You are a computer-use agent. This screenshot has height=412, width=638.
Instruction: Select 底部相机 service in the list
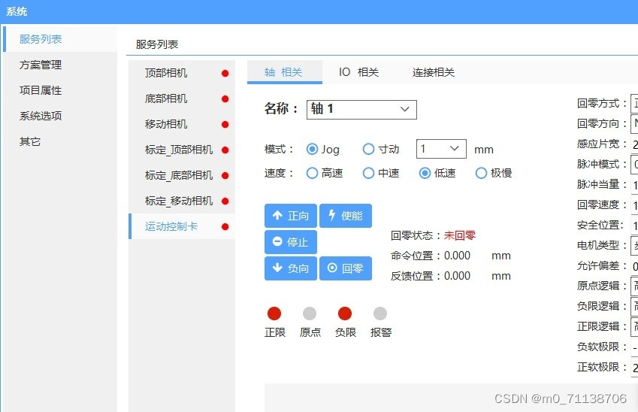[182, 99]
